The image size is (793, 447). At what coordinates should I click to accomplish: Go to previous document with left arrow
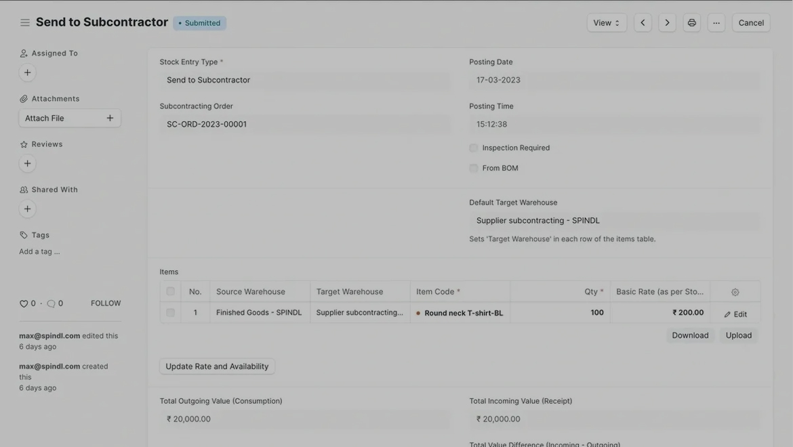[x=643, y=22]
